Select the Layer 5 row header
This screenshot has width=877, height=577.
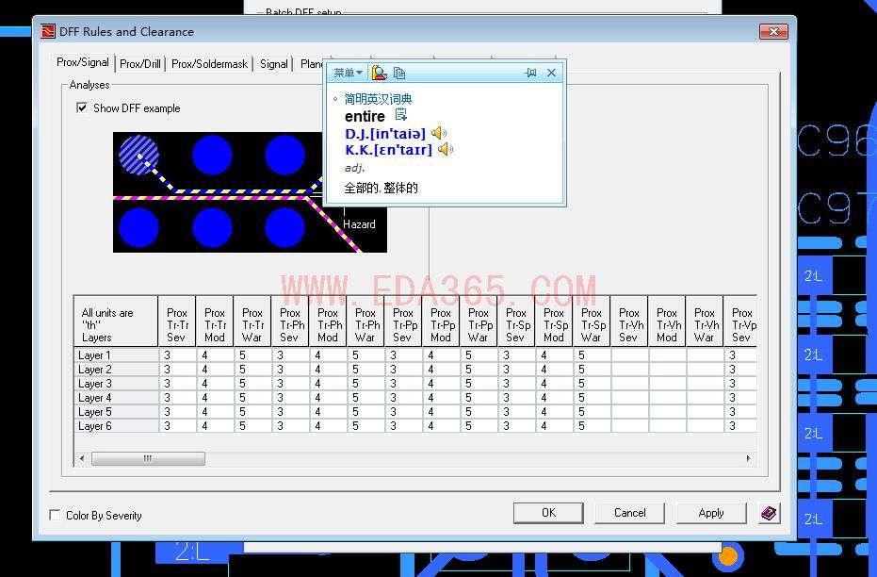[116, 412]
